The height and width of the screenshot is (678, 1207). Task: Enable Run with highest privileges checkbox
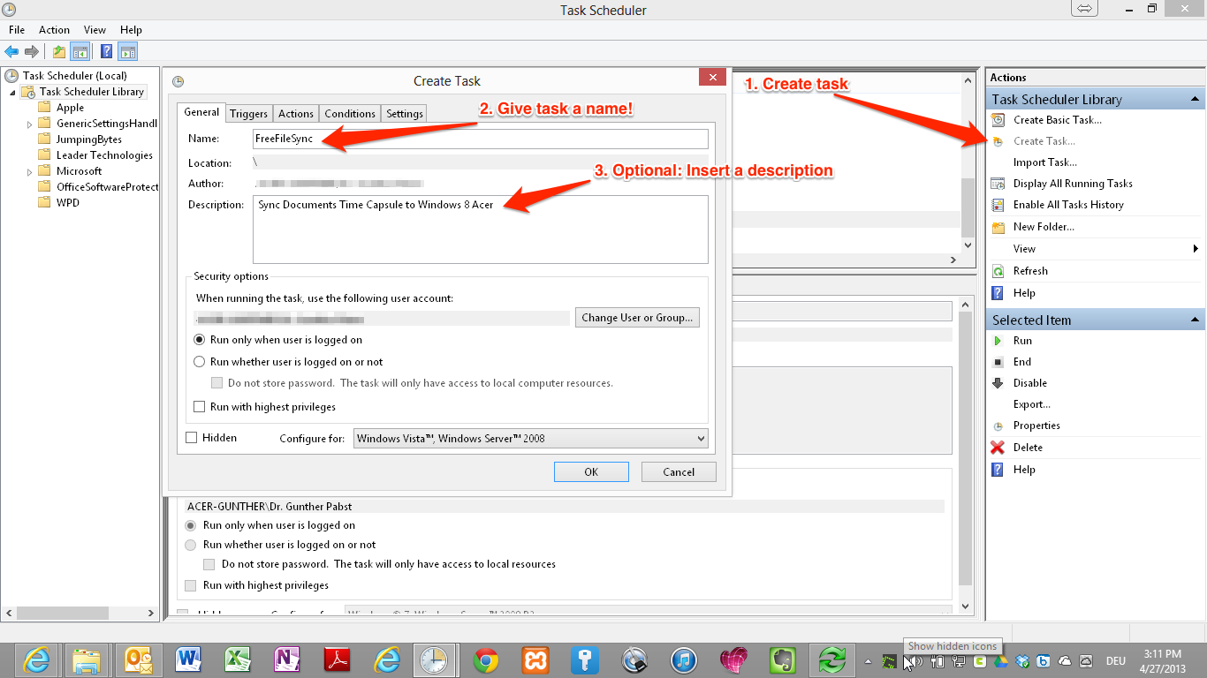point(200,407)
